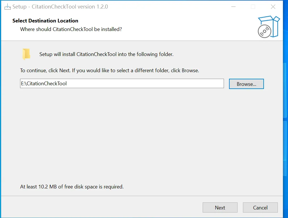288x218 pixels.
Task: Click the setup installer icon in title bar
Action: (8, 7)
